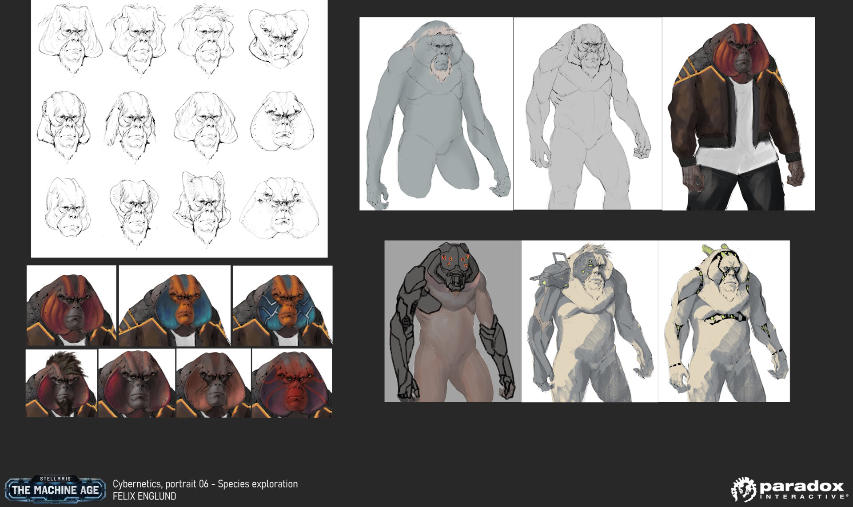Click the Paradox Interactive logo

click(787, 489)
